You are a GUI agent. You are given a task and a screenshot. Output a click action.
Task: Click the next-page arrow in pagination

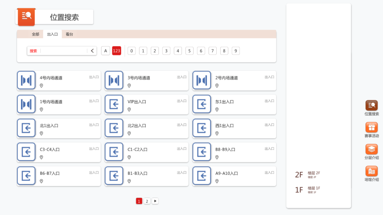155,201
